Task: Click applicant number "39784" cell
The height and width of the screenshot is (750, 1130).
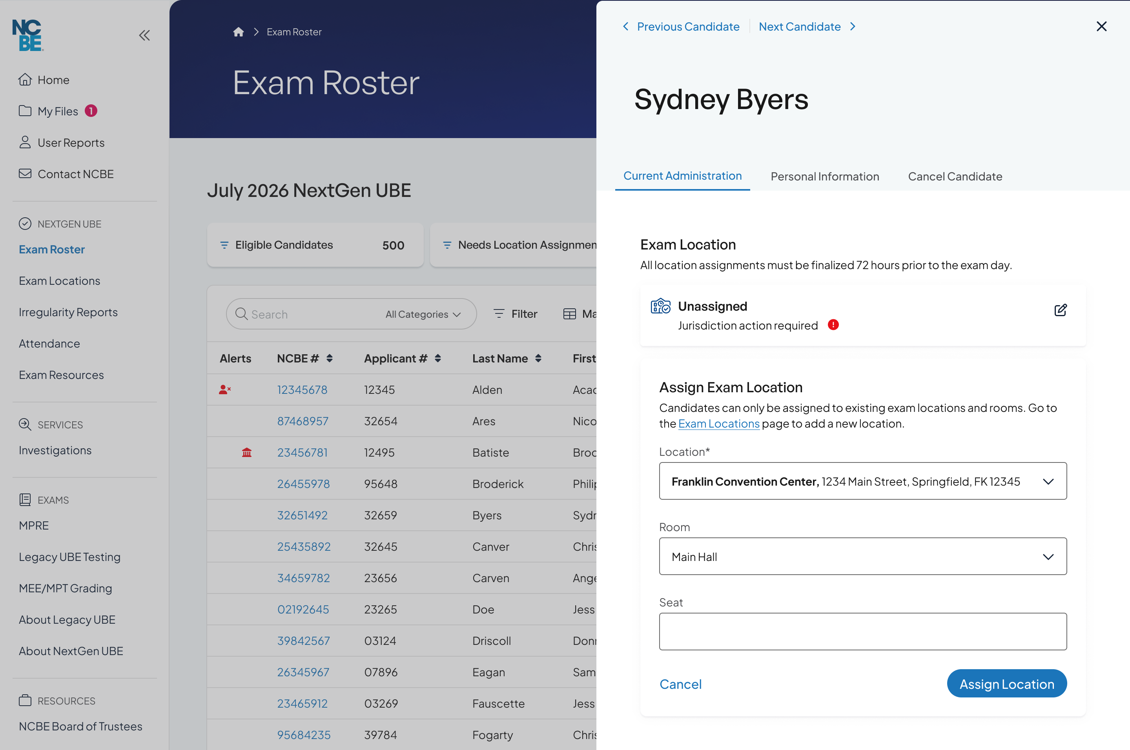Action: point(380,735)
